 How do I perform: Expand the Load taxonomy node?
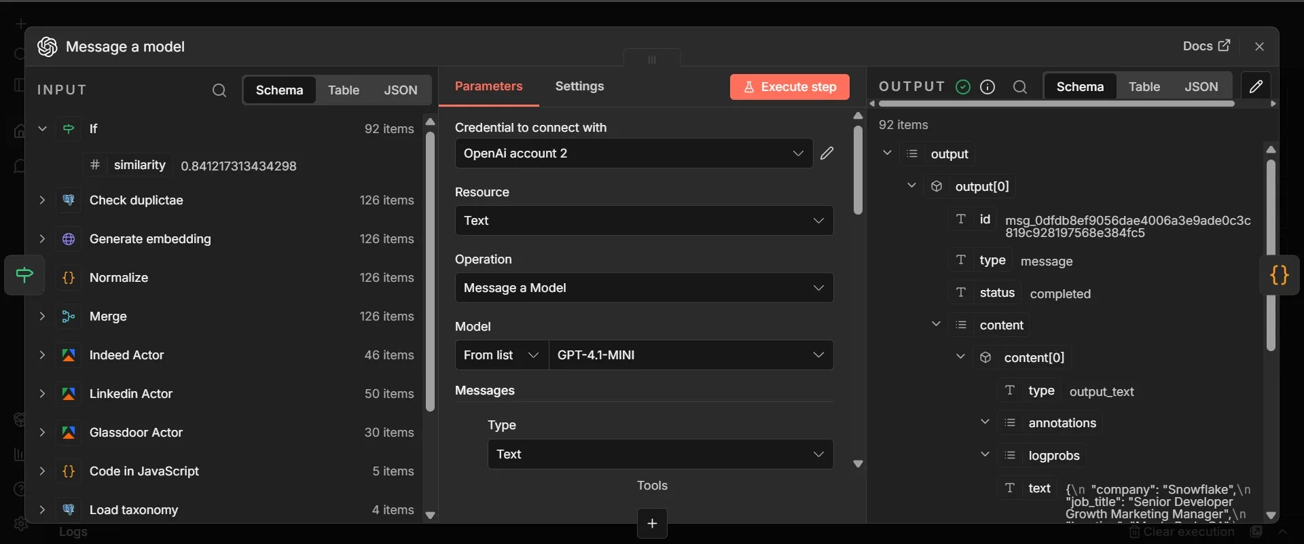[42, 510]
